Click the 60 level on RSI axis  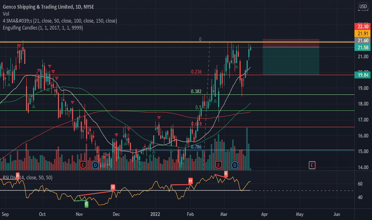coord(360,184)
